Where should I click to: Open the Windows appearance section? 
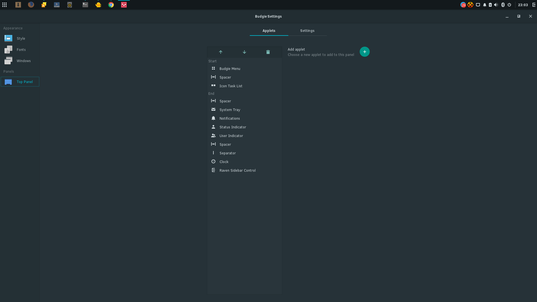[20, 61]
